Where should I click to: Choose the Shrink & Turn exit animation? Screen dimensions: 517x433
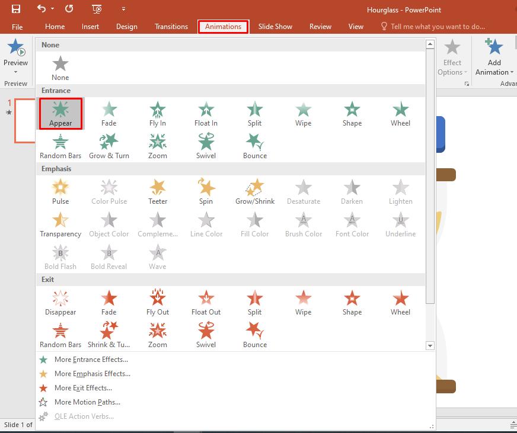click(x=109, y=333)
